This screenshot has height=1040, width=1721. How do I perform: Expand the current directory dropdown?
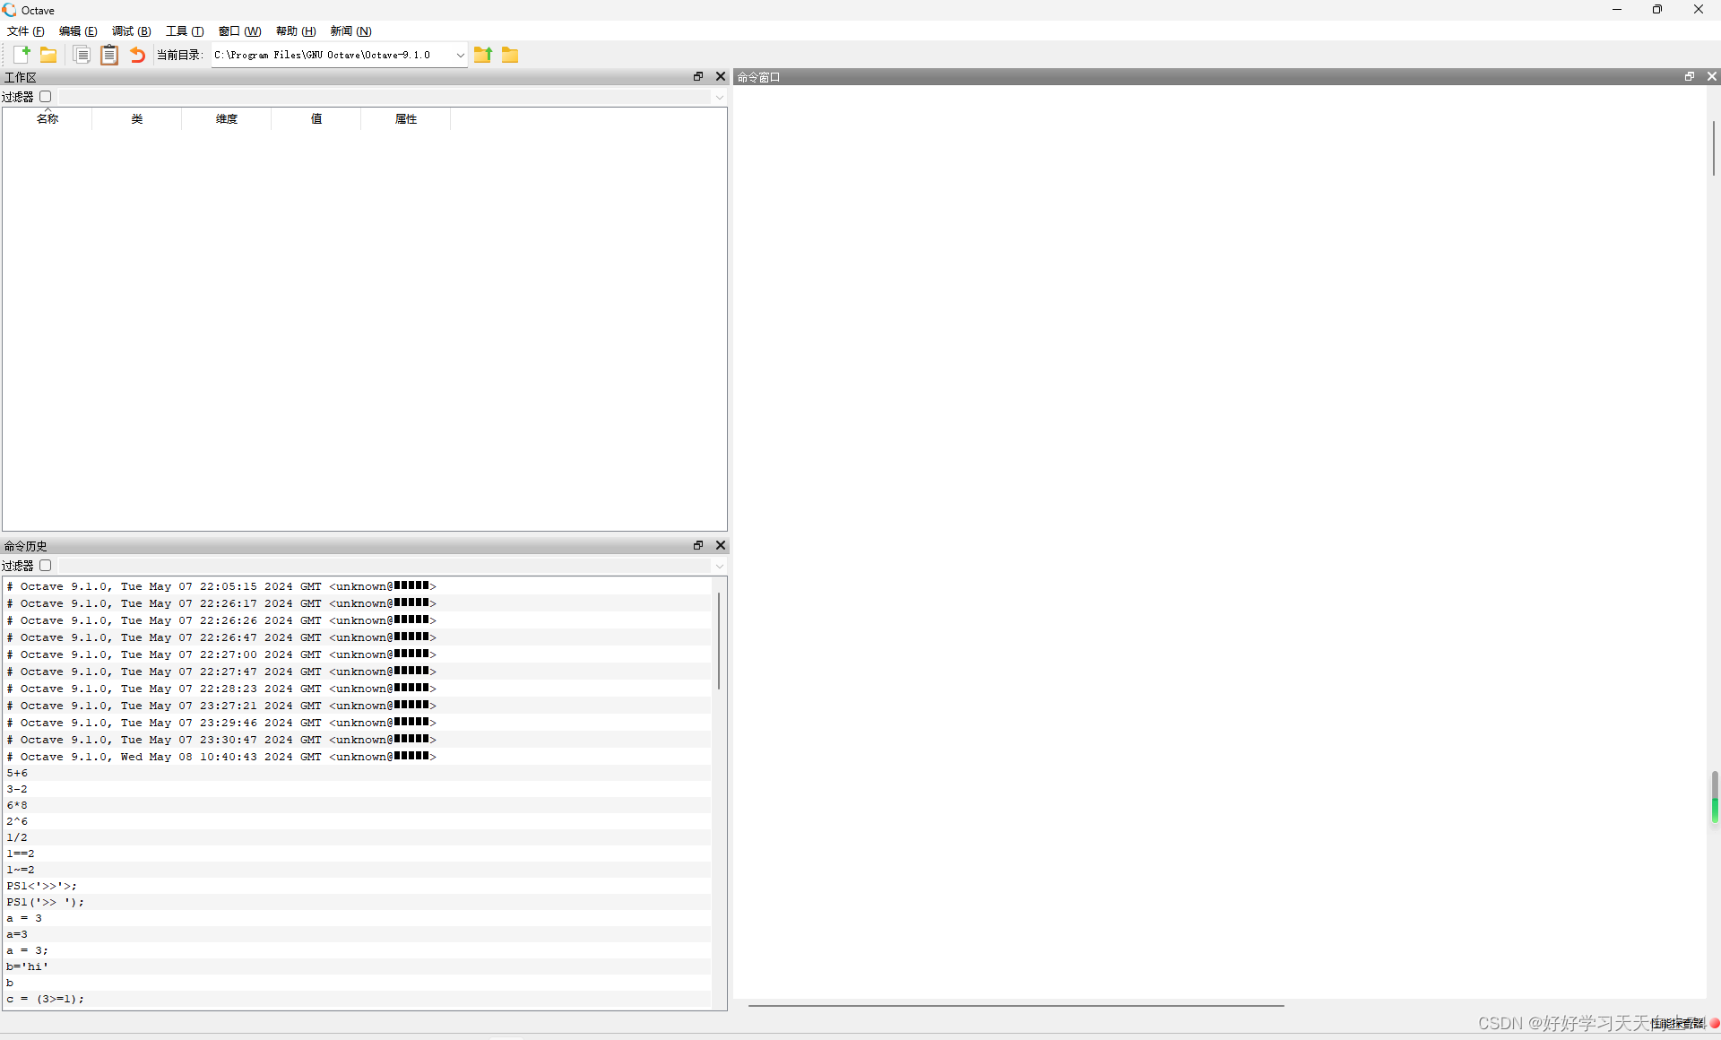click(460, 55)
